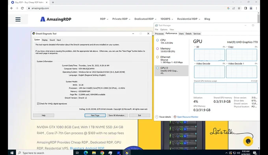Click the share page icon

234,8
